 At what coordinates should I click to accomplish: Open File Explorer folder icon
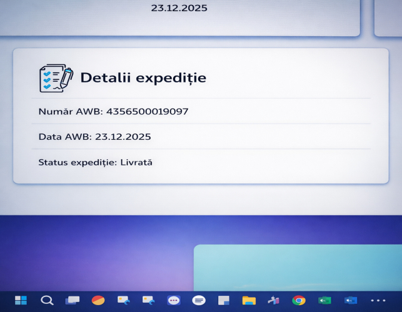tap(249, 300)
